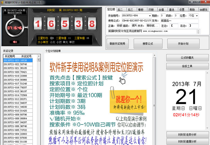Select draw record 20130721-020
This screenshot has height=145, width=210.
18,72
